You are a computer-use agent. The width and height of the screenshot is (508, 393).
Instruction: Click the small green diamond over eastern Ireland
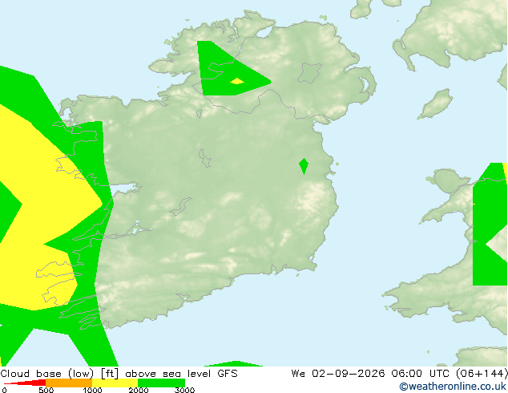click(x=304, y=166)
